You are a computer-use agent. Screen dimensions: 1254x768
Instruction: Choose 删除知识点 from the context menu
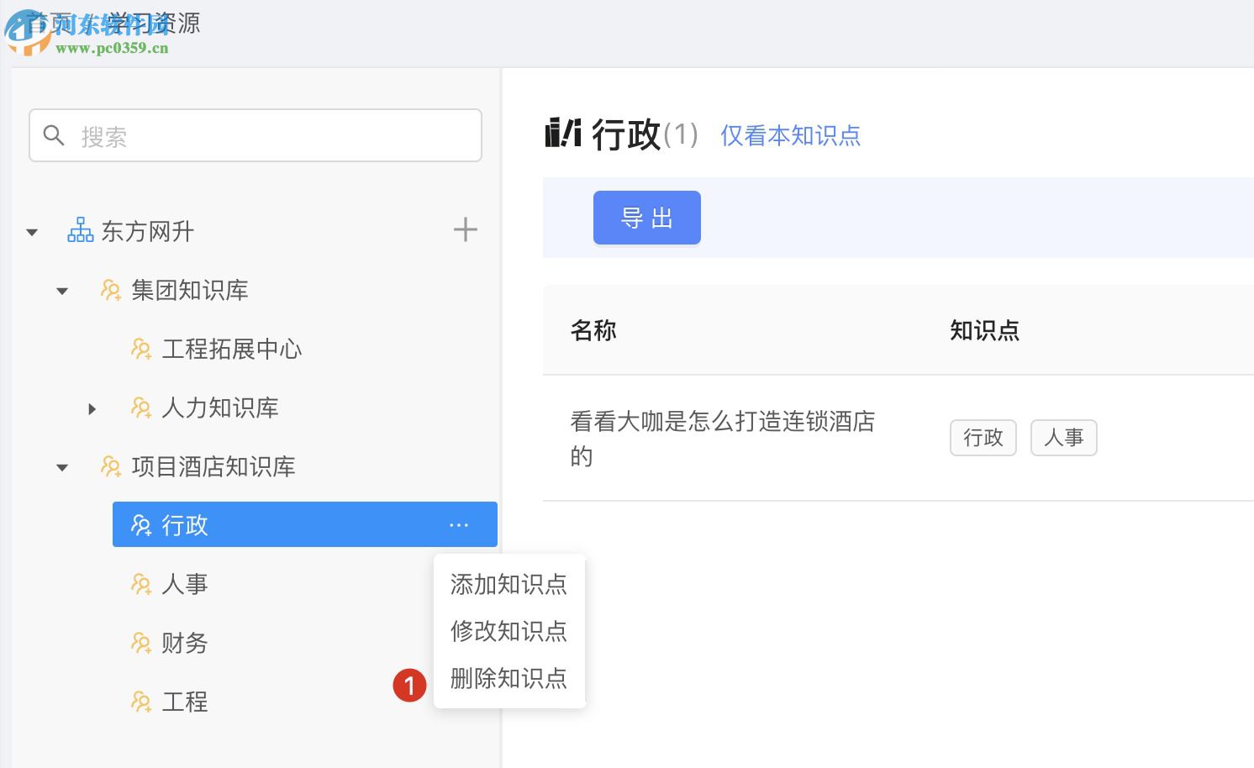(x=508, y=678)
